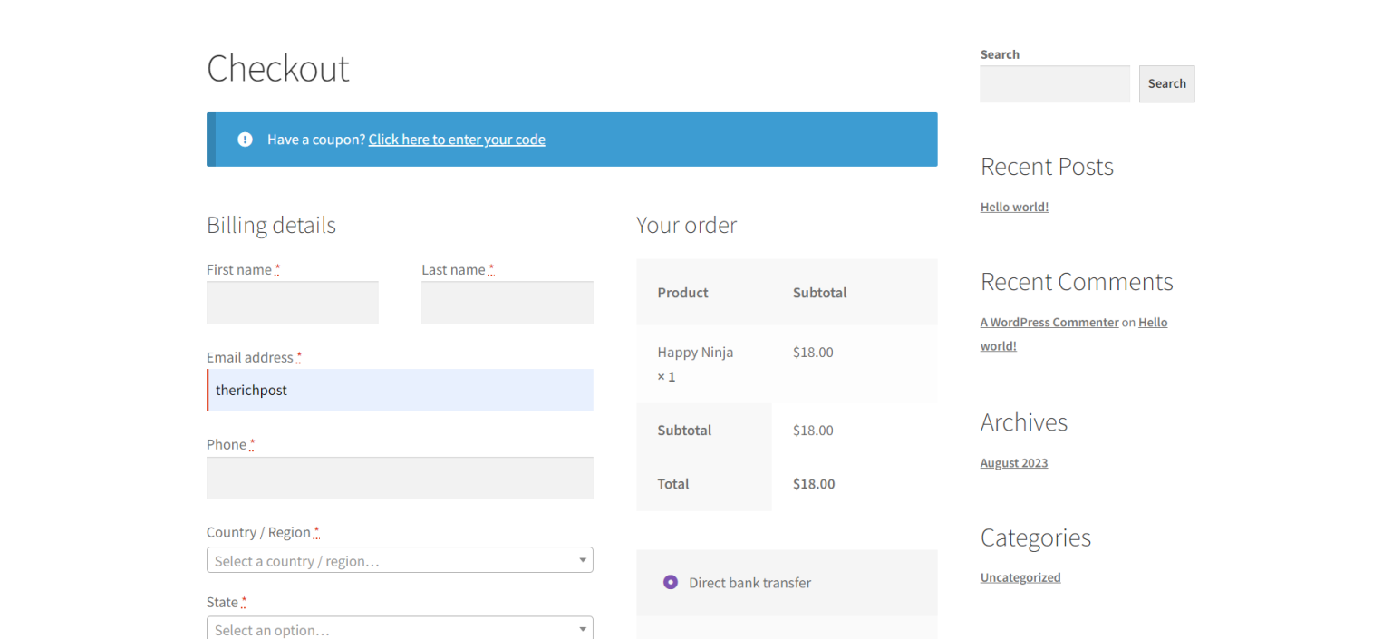Select the Direct bank transfer radio button
This screenshot has width=1392, height=639.
tap(671, 582)
